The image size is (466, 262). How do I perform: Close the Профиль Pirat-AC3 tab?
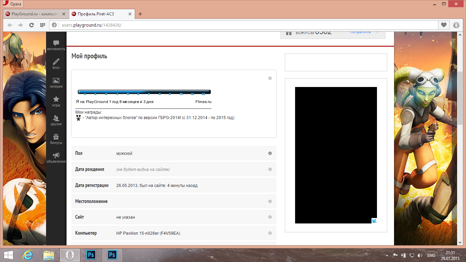point(130,14)
